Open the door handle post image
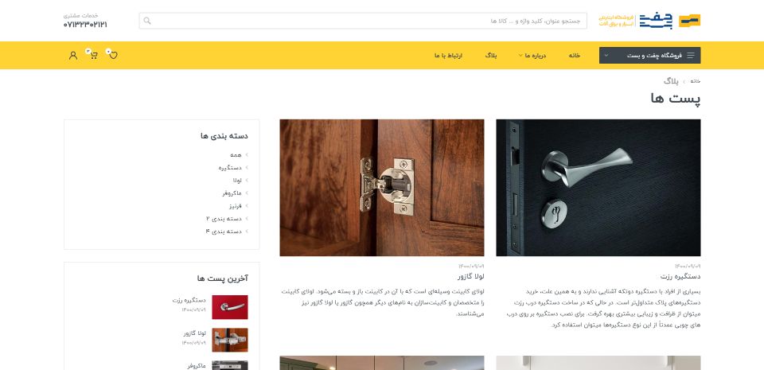The width and height of the screenshot is (764, 370). (598, 188)
